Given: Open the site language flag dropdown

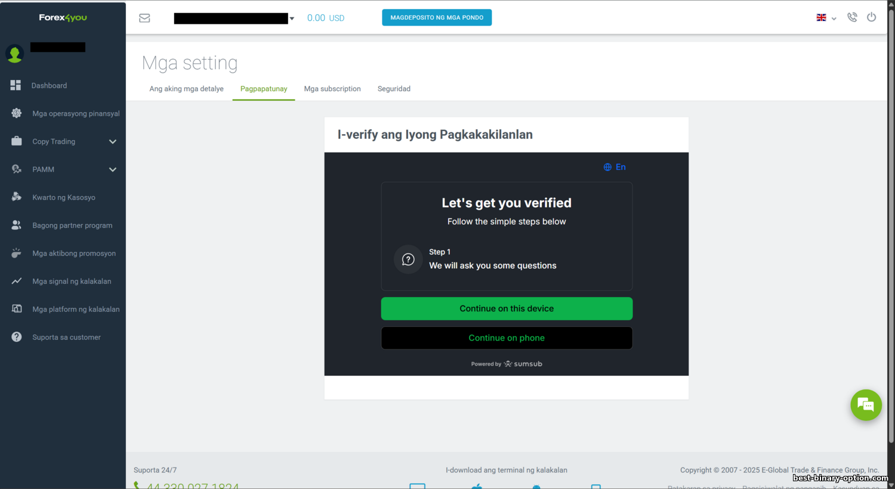Looking at the screenshot, I should pos(826,18).
